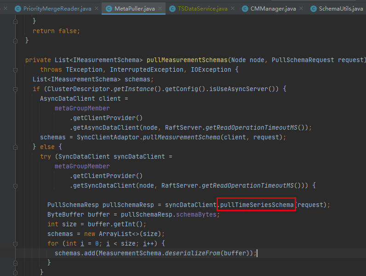Close the CMManager.java tab
Viewport: 366px width, 276px height.
tap(301, 9)
